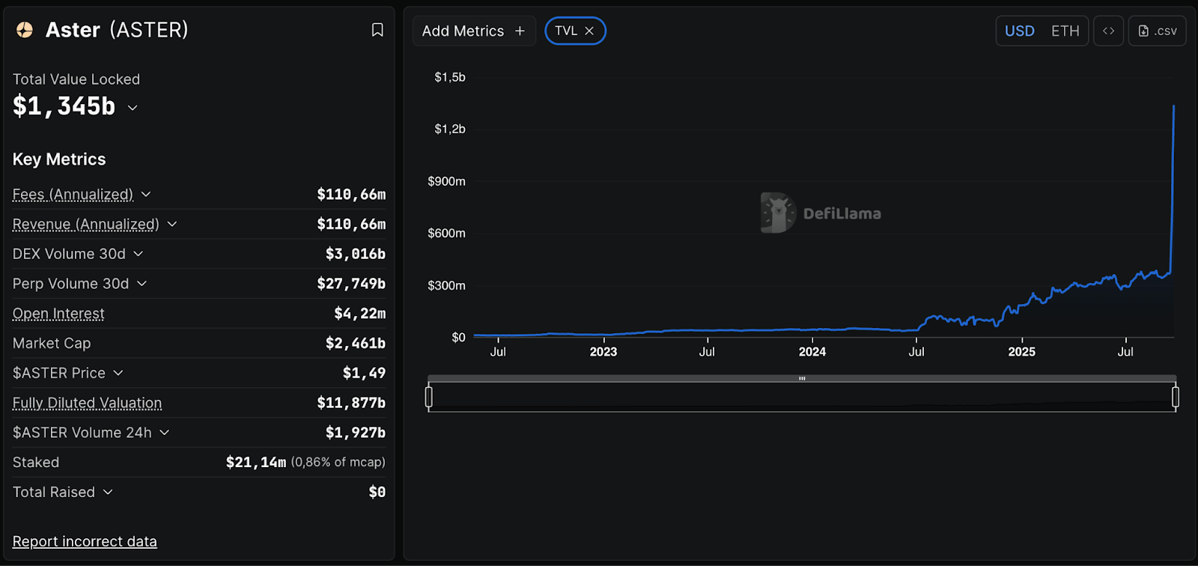Screen dimensions: 1198x566
Task: Click the Key Metrics heading
Action: pyautogui.click(x=59, y=159)
